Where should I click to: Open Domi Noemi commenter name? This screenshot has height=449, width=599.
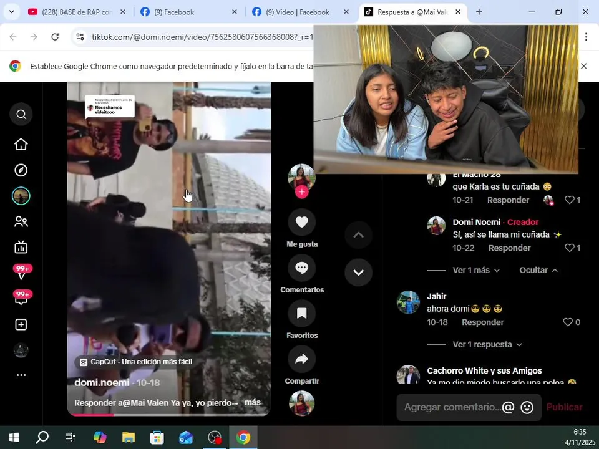[x=476, y=222]
